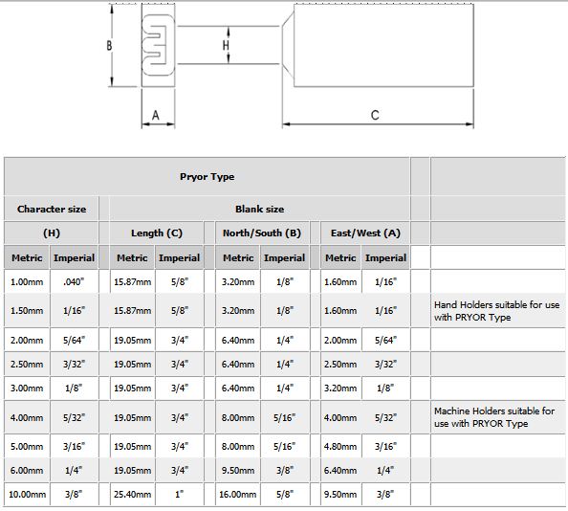
Task: Click the dimension label 'C' in the diagram
Action: pyautogui.click(x=375, y=115)
